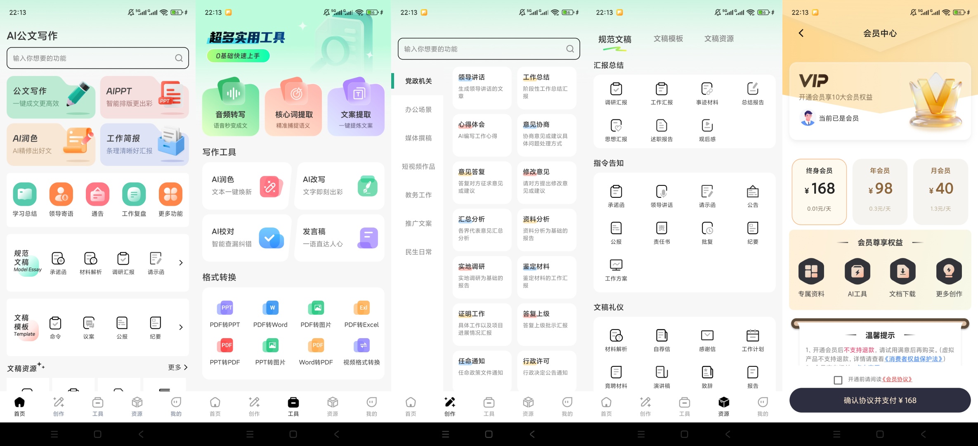This screenshot has width=978, height=446.
Task: Select the 月会员 ¥40 plan
Action: [940, 192]
